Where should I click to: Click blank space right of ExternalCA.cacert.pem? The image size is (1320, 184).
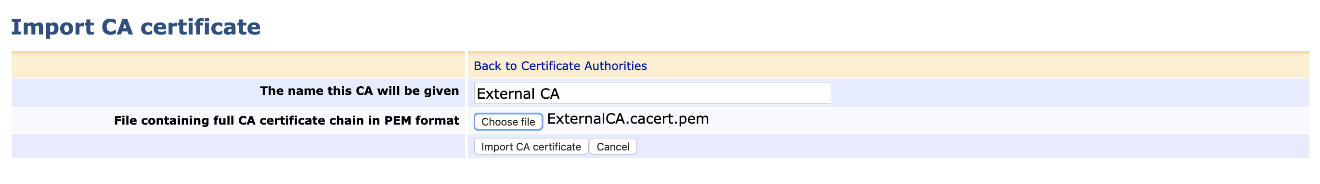pos(1009,120)
